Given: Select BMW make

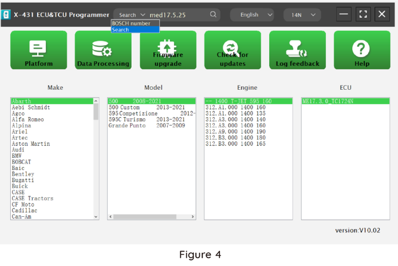Looking at the screenshot, I should (x=52, y=156).
